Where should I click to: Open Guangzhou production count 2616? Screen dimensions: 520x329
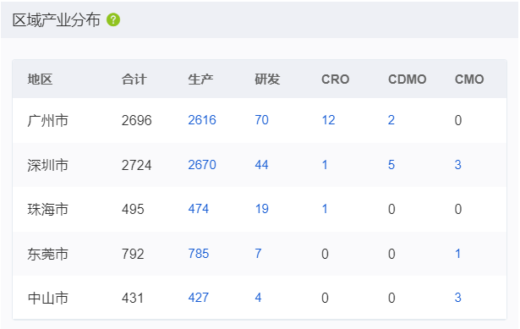tap(202, 120)
